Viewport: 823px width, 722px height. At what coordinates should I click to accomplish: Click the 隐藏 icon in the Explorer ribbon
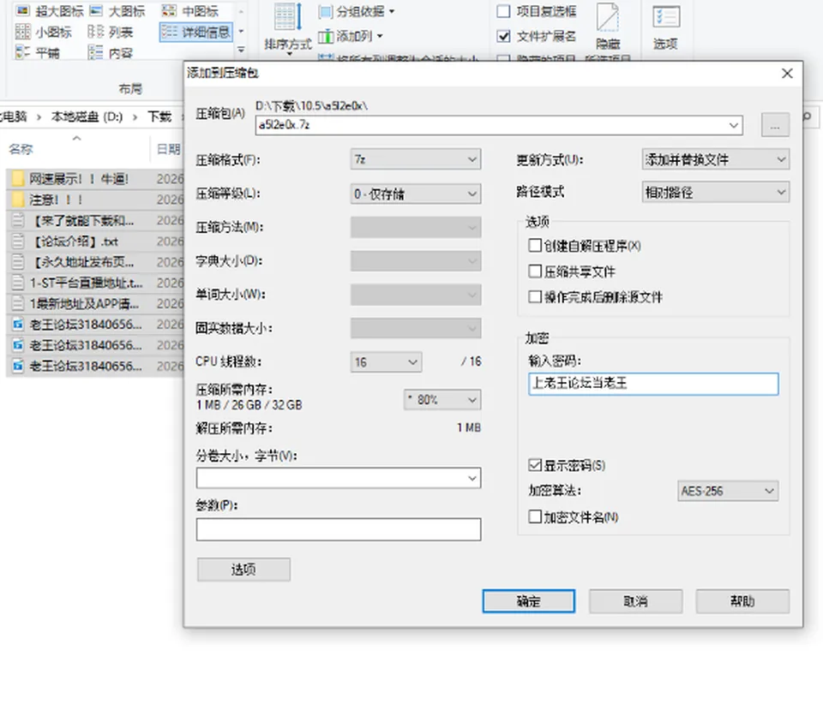608,27
